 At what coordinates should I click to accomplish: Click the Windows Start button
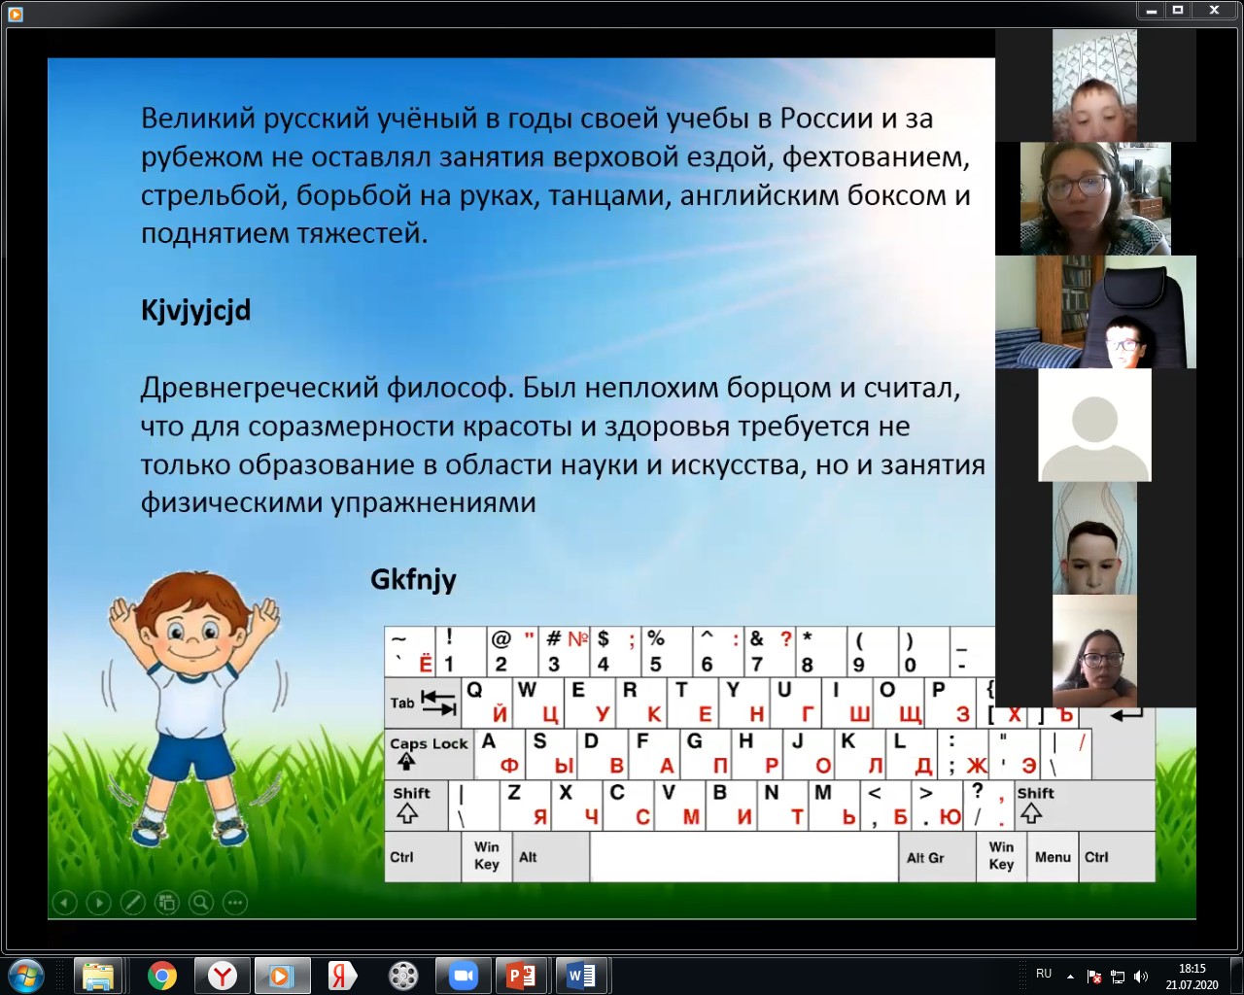pos(26,975)
